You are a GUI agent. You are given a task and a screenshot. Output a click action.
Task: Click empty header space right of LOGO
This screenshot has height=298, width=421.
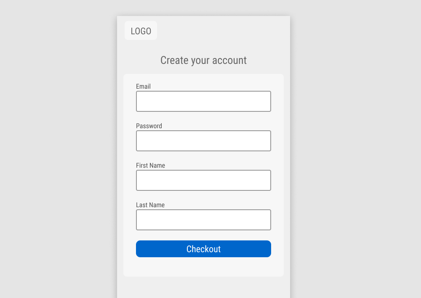[223, 31]
